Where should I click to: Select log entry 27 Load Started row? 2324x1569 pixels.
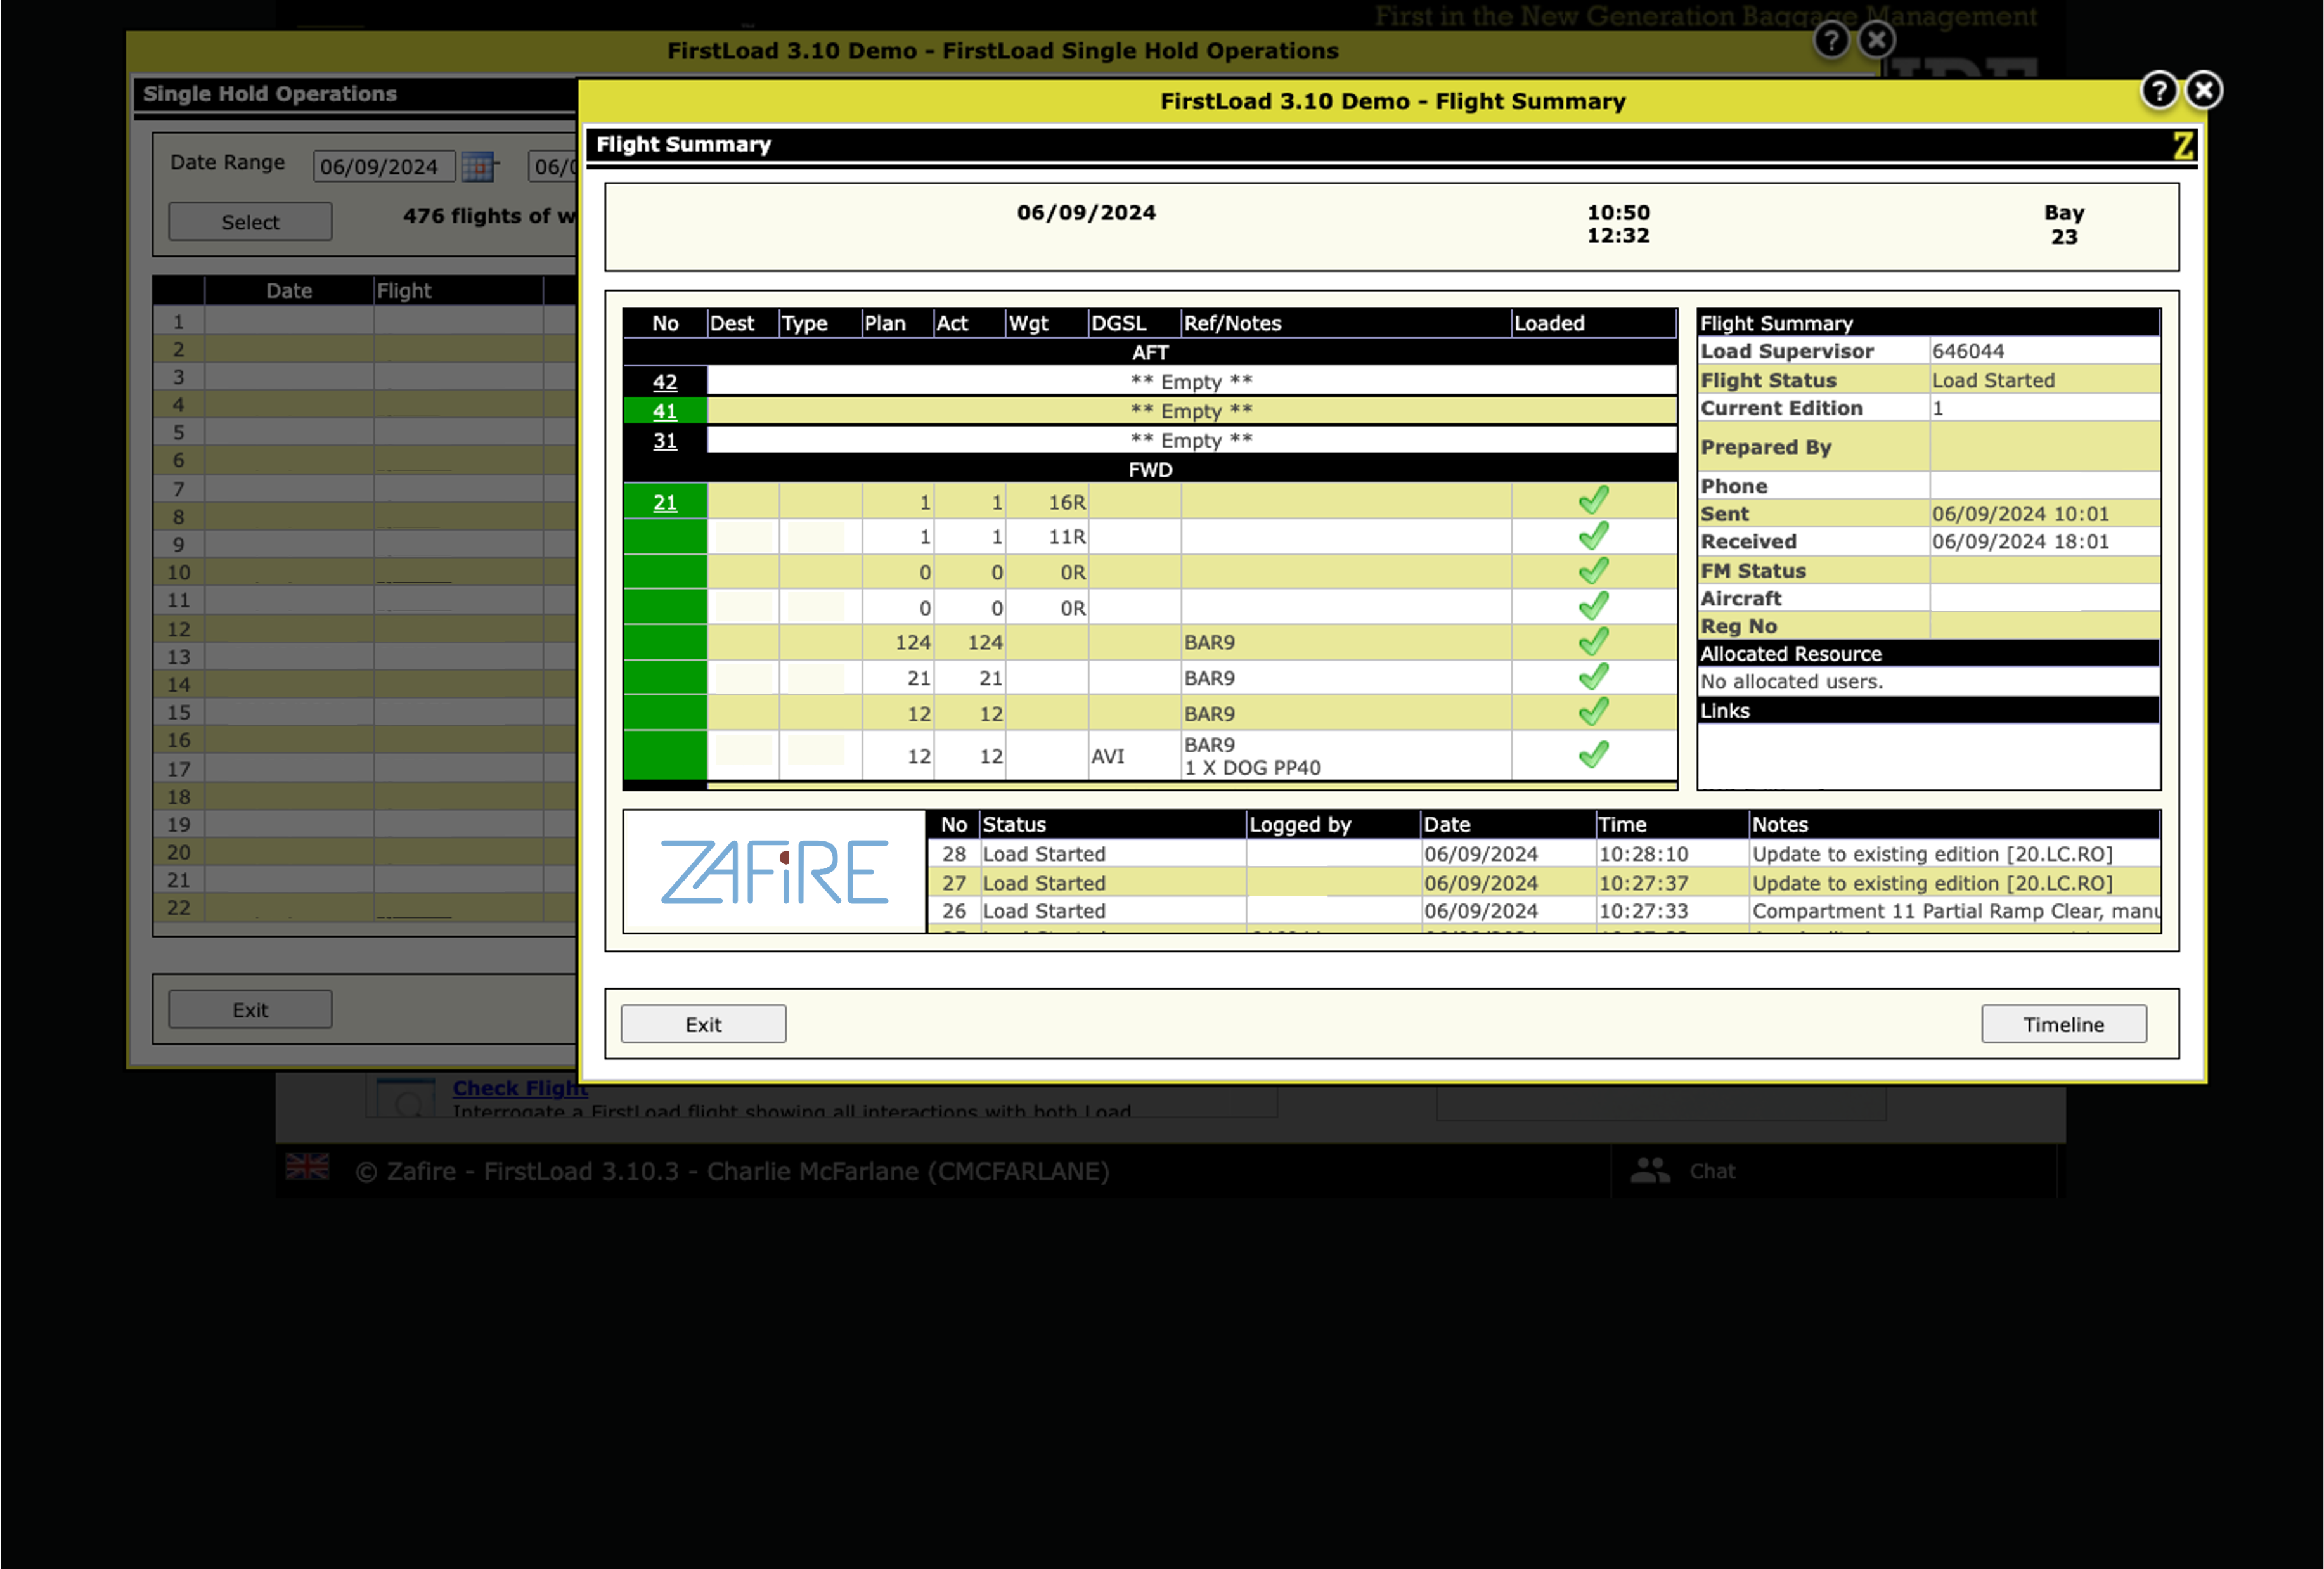pos(1043,883)
